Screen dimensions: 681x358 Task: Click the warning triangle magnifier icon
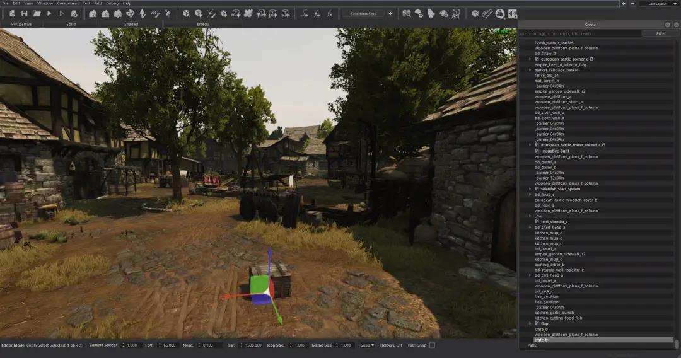click(x=500, y=14)
